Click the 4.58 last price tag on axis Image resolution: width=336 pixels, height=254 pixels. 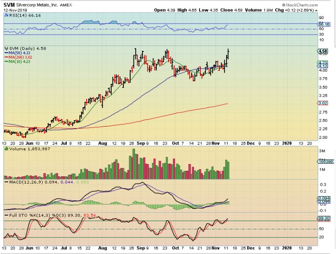[323, 51]
